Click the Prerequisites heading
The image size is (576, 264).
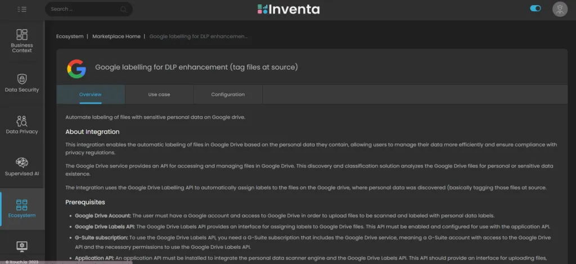click(x=85, y=202)
